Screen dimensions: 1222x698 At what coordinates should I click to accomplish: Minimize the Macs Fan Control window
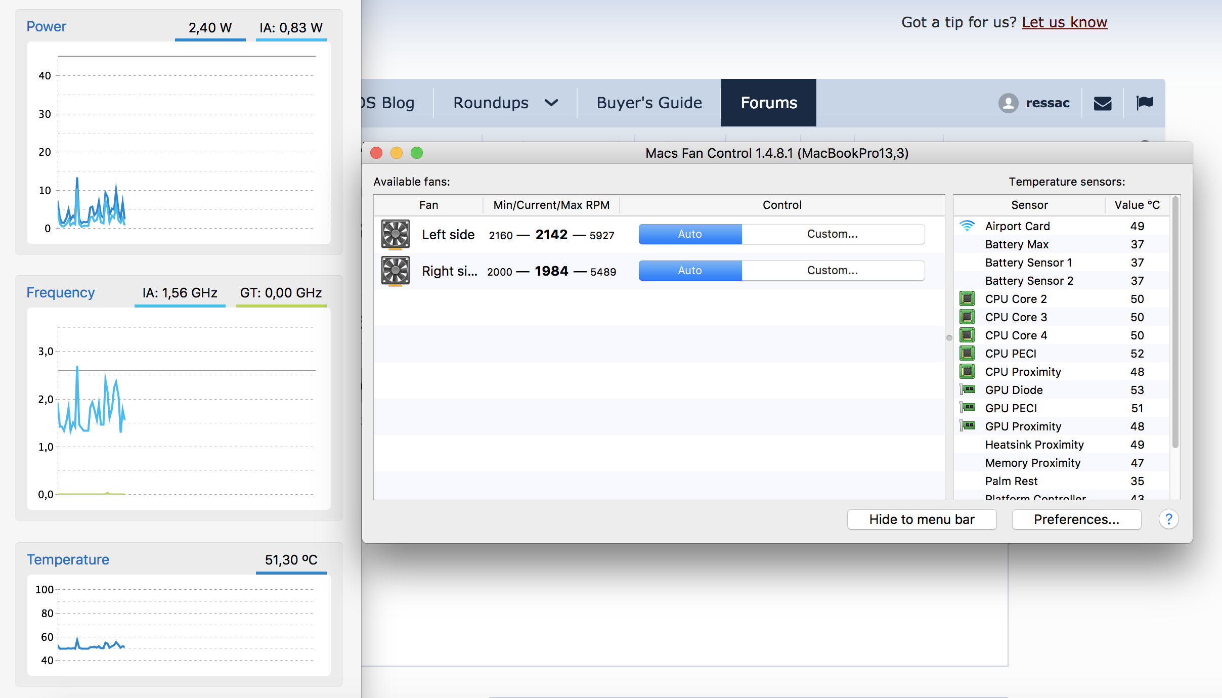tap(397, 153)
